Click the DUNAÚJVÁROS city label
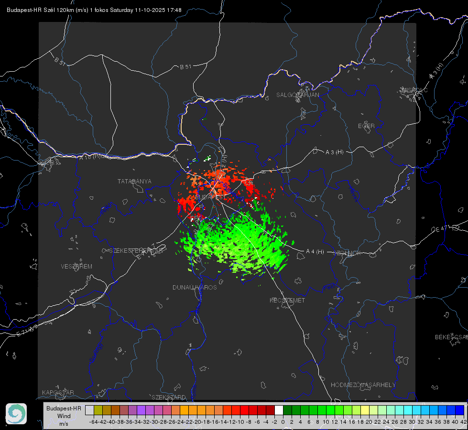 195,287
